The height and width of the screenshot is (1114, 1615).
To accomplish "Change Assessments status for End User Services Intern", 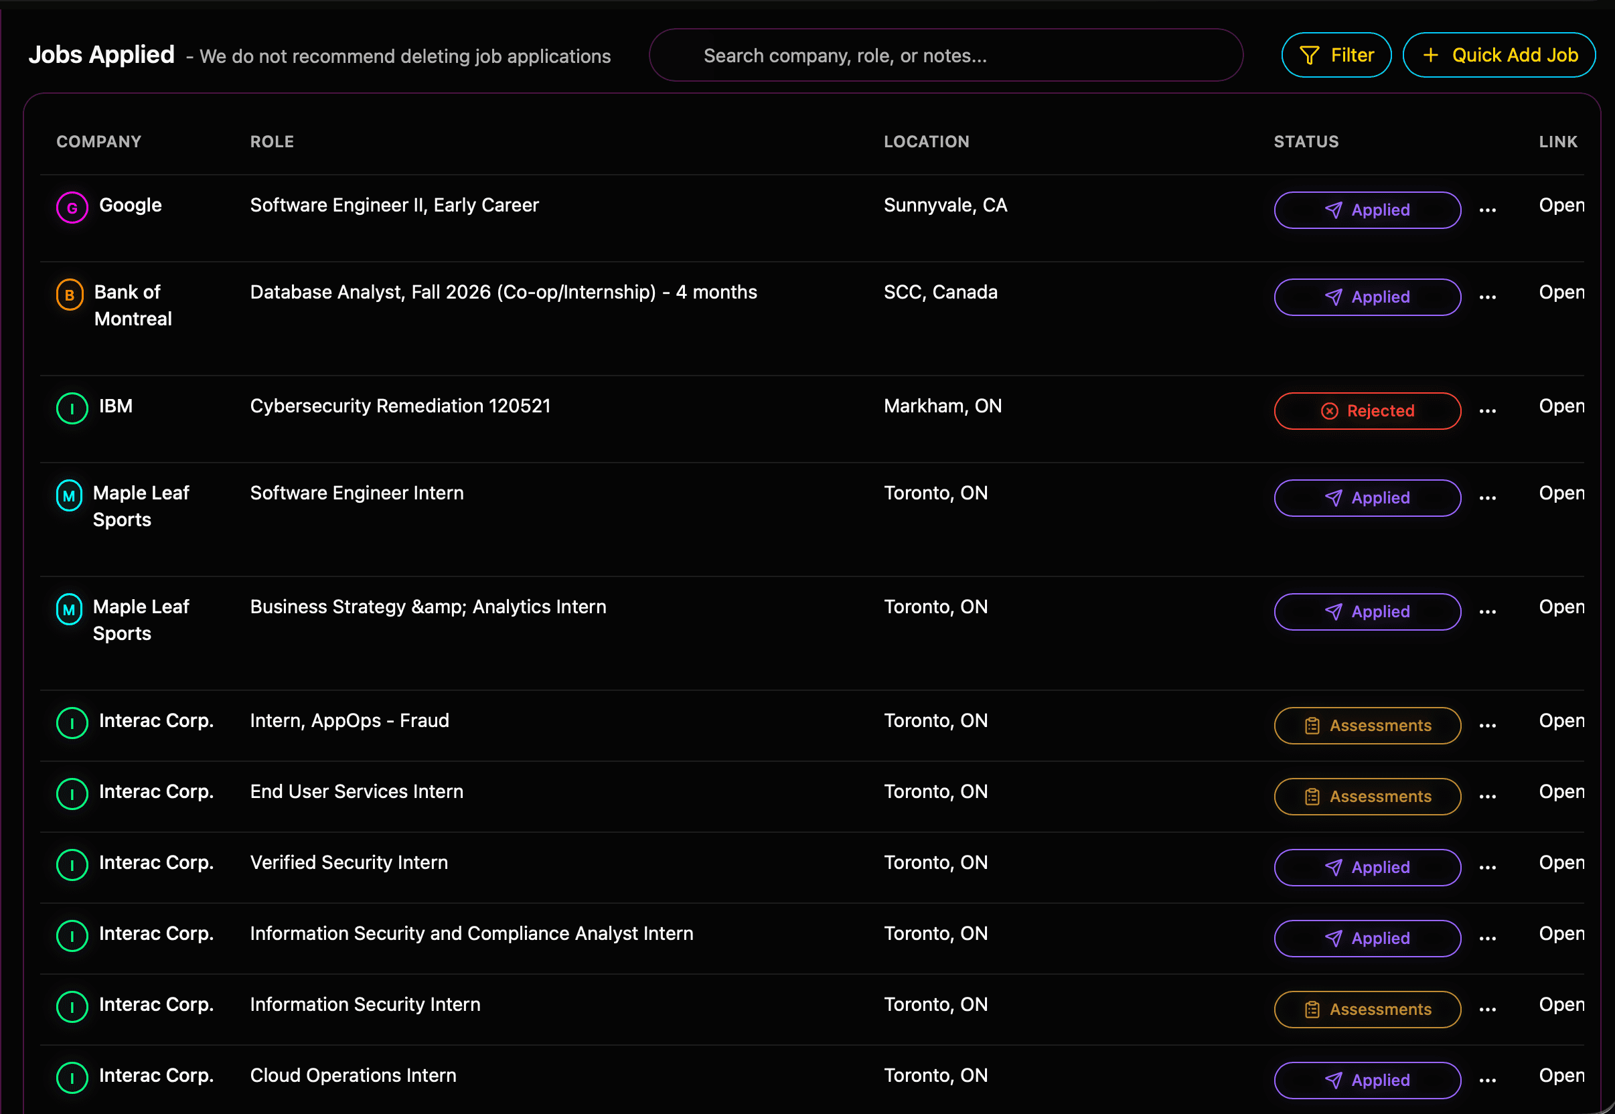I will click(1367, 797).
